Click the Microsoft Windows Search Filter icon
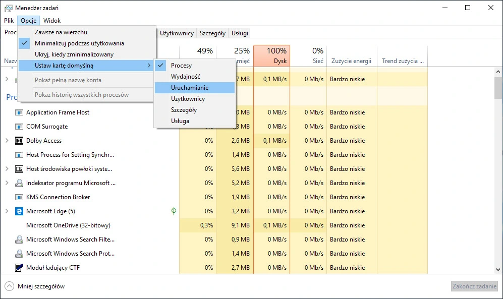Viewport: 503px width, 299px height. click(19, 240)
